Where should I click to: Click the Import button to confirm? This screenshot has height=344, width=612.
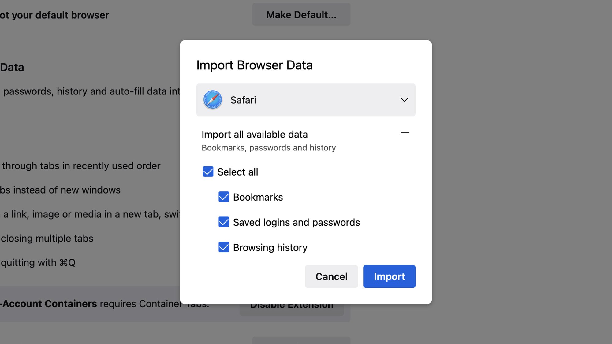(x=389, y=276)
